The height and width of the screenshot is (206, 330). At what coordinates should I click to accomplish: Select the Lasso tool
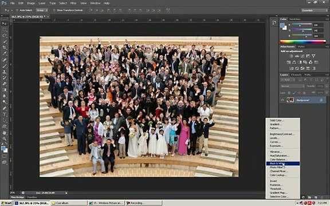point(4,35)
